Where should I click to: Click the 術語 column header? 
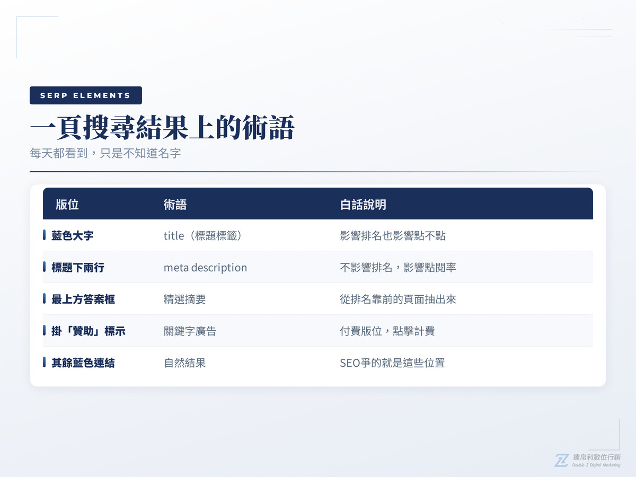click(175, 204)
